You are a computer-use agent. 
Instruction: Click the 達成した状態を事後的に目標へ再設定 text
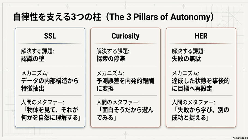(x=201, y=85)
